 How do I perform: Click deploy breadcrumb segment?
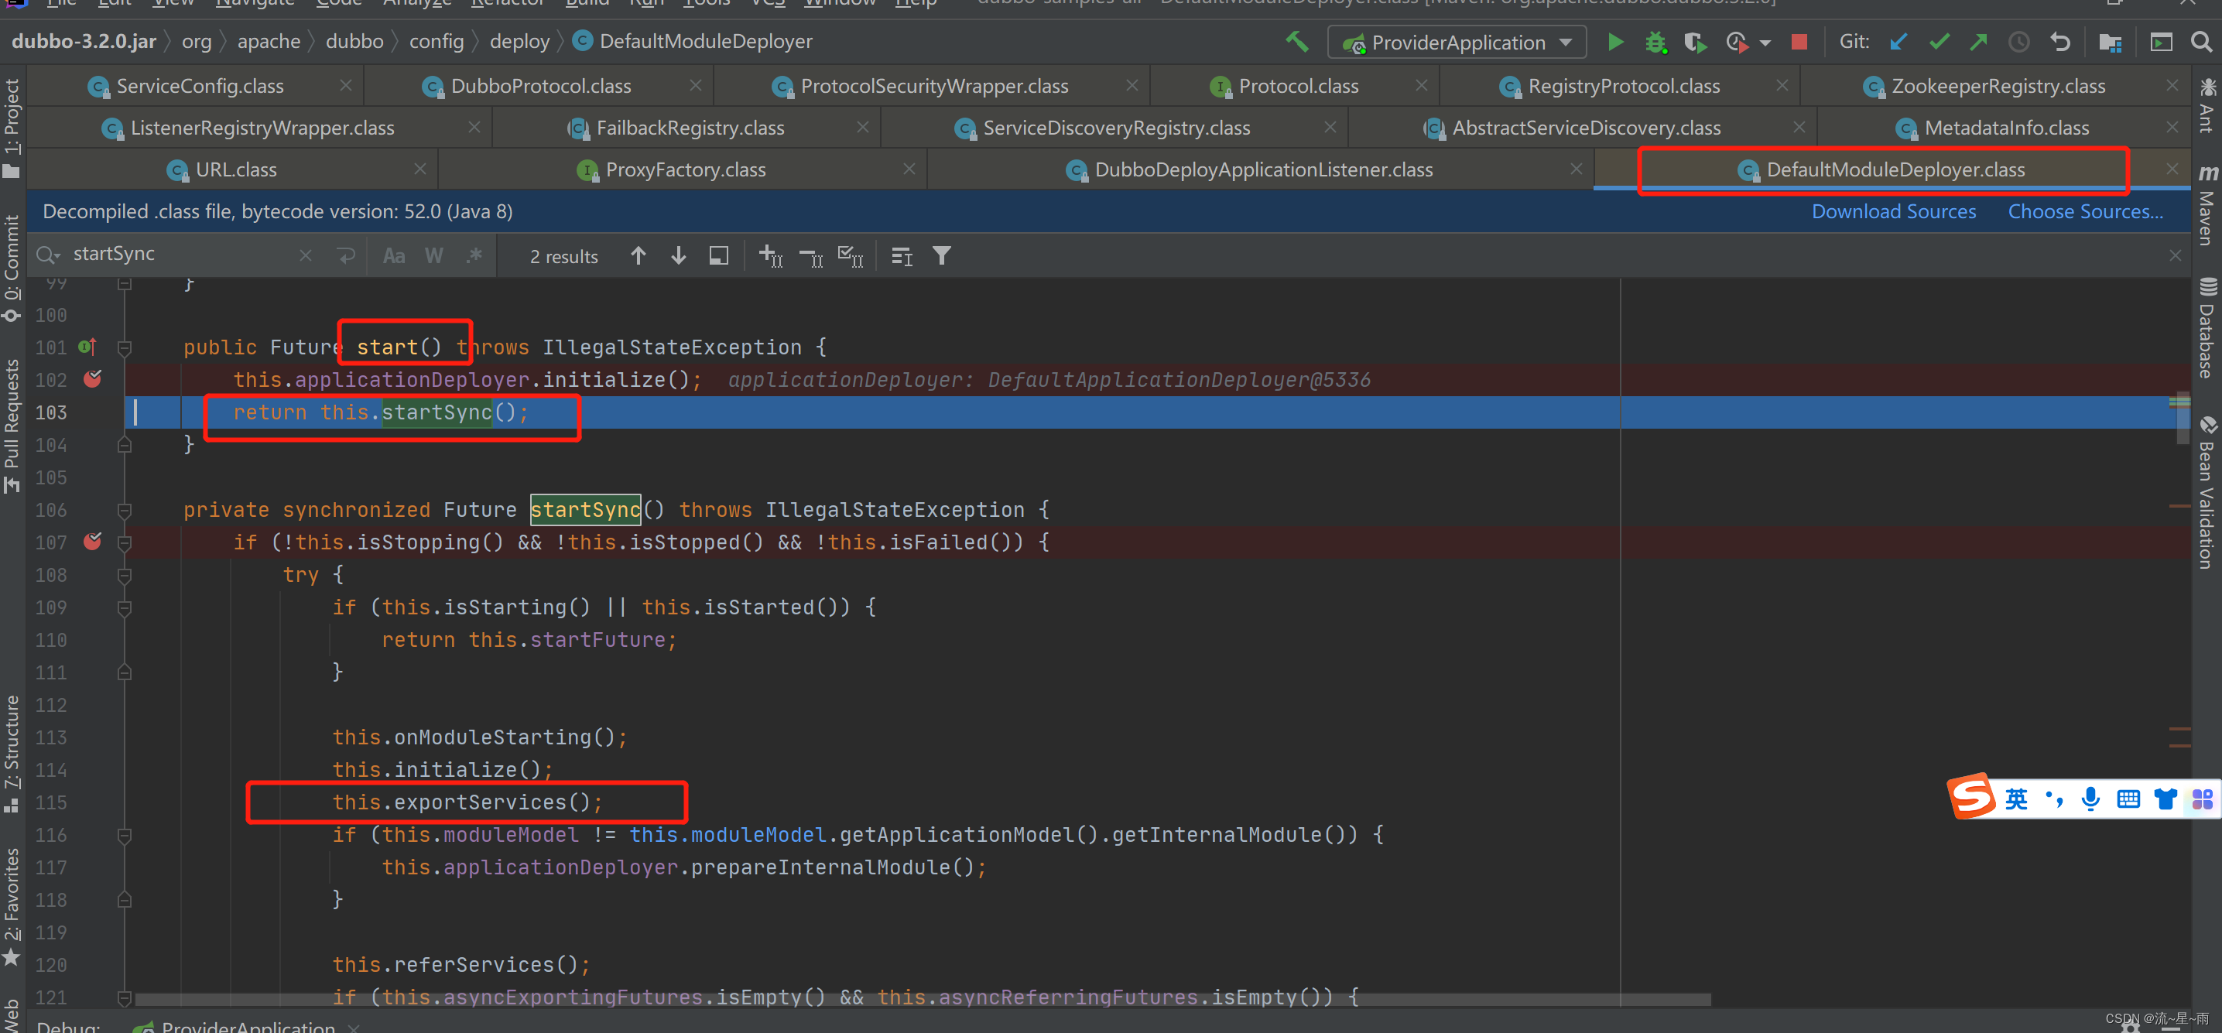pyautogui.click(x=519, y=40)
